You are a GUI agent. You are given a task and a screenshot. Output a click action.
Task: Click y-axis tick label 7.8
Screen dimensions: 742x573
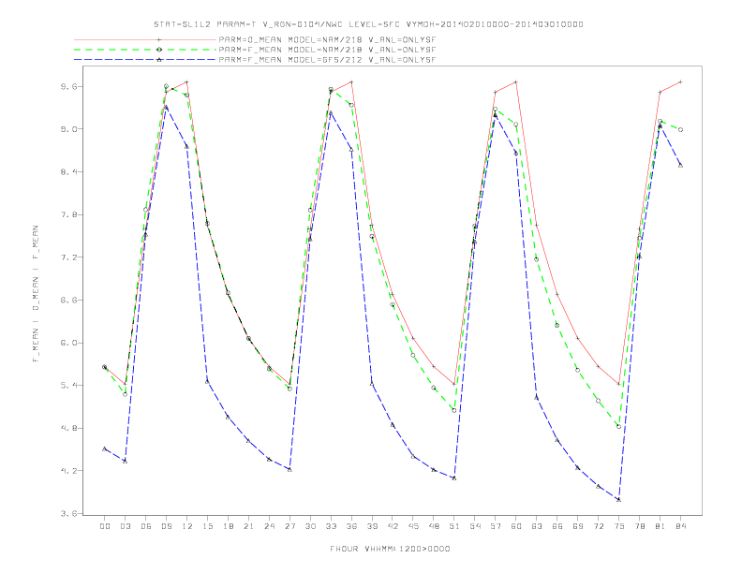click(x=68, y=214)
